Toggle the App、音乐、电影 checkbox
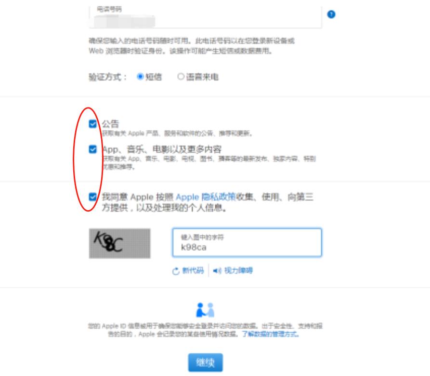 click(x=92, y=149)
